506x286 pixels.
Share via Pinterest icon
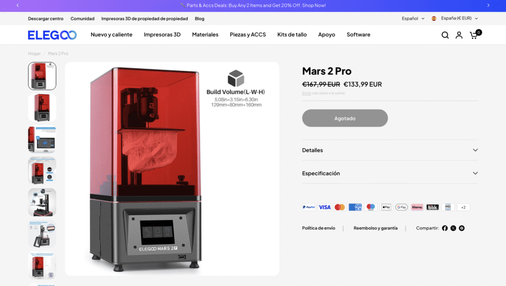[462, 228]
